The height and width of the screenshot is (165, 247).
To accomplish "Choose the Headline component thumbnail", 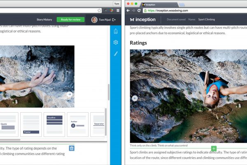I will 54,125.
